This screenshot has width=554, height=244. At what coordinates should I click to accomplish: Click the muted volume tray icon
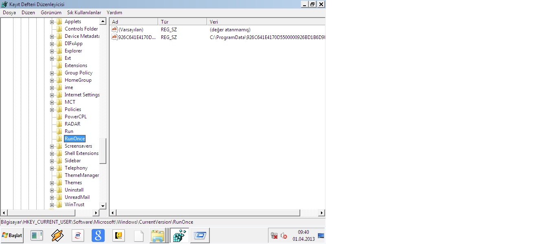tap(284, 235)
